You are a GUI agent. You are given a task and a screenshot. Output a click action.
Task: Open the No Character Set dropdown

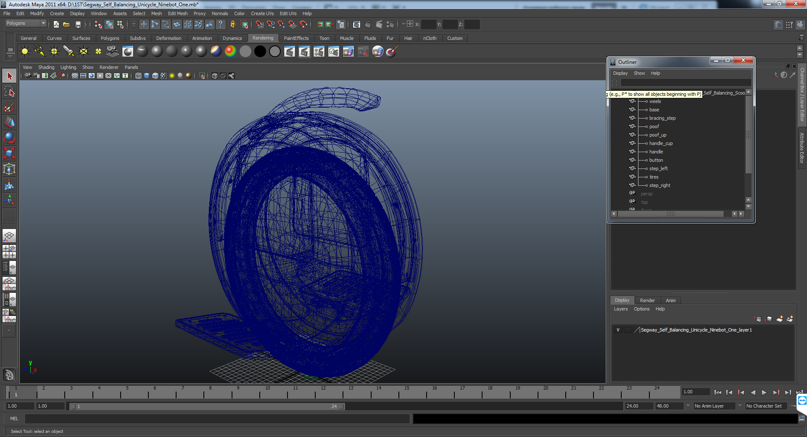pyautogui.click(x=766, y=406)
